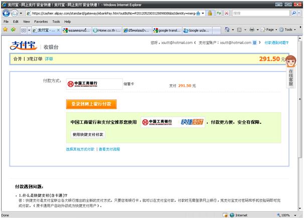Viewport: 304px width, 218px height.
Task: Click the RSS Feeds icon
Action: coord(239,30)
